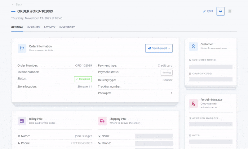Click the Storage #1 store location value
Screen dimensions: 248x149
coord(85,87)
